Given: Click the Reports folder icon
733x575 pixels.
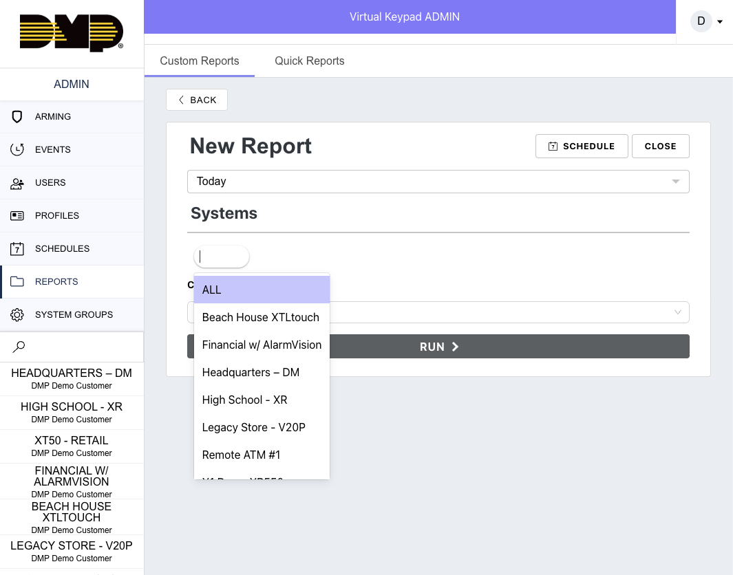Looking at the screenshot, I should tap(17, 282).
